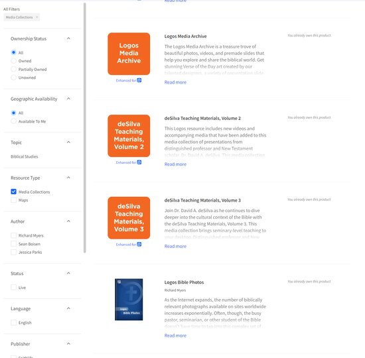Click the Enhanced for icon under deSilva Volume 3
The height and width of the screenshot is (358, 365).
pos(139,244)
